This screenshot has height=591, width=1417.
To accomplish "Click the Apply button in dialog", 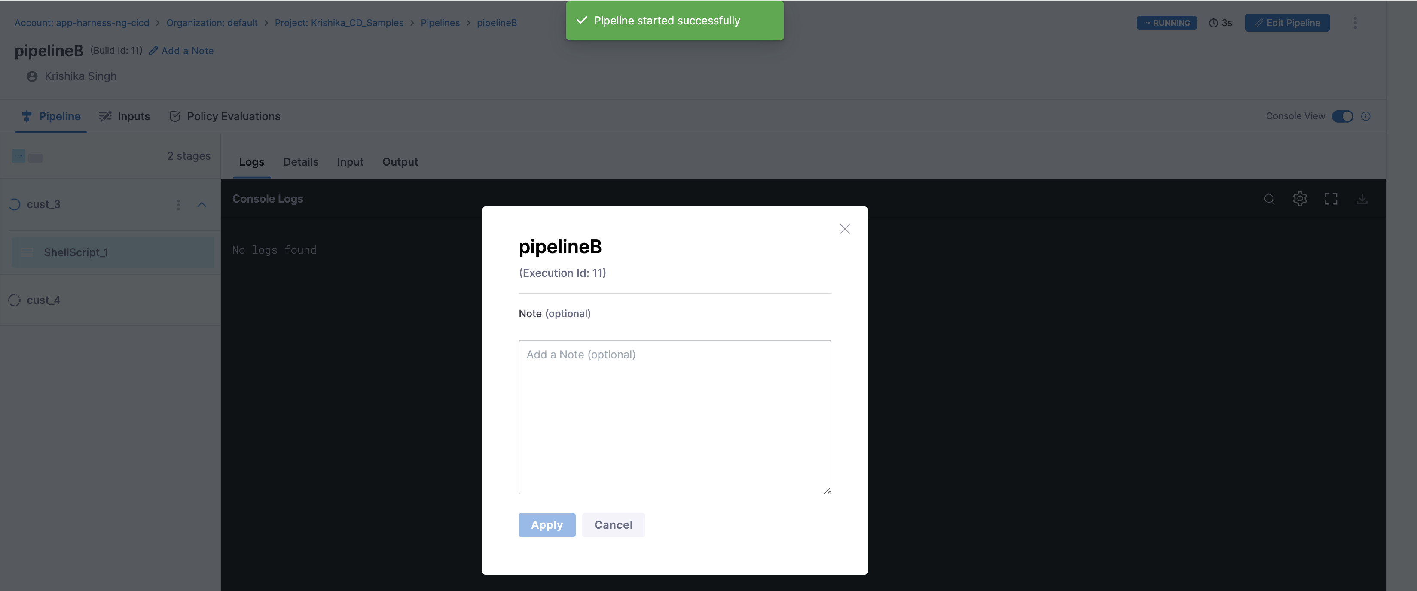I will (547, 525).
